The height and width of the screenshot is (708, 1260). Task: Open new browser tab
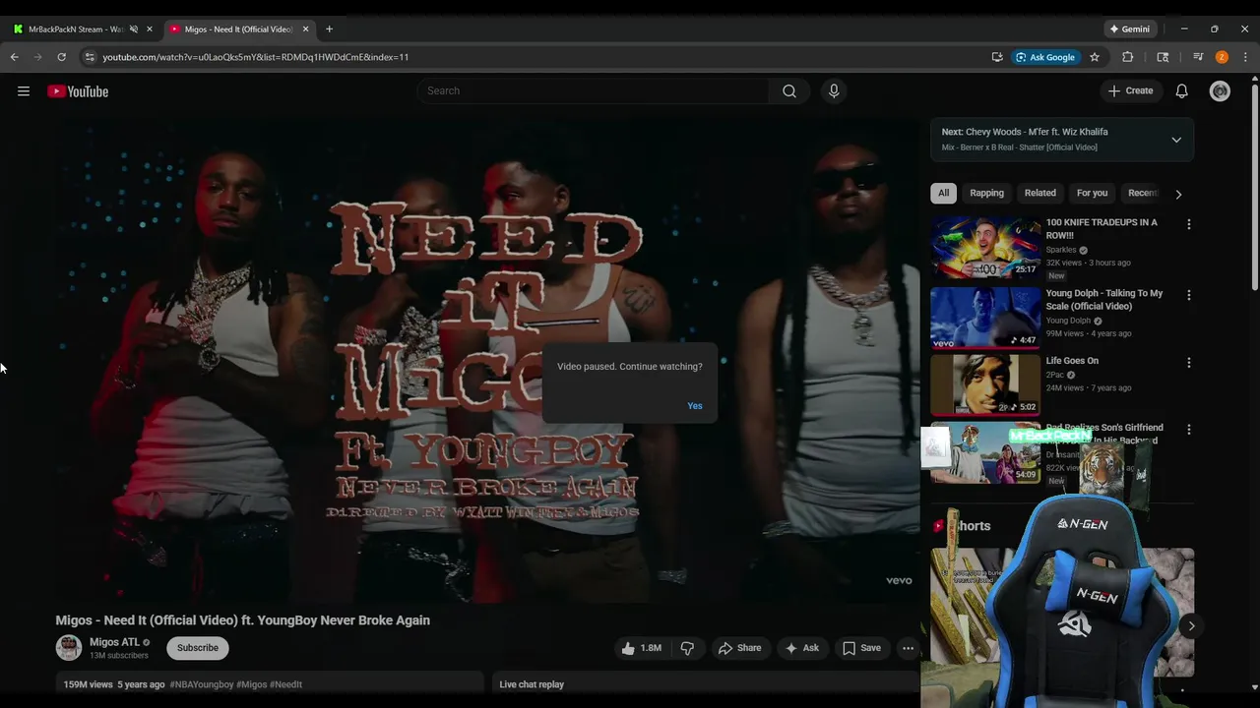(329, 29)
